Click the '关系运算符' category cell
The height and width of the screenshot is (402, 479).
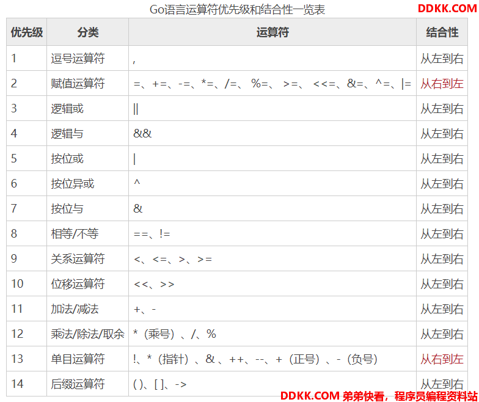tap(88, 259)
